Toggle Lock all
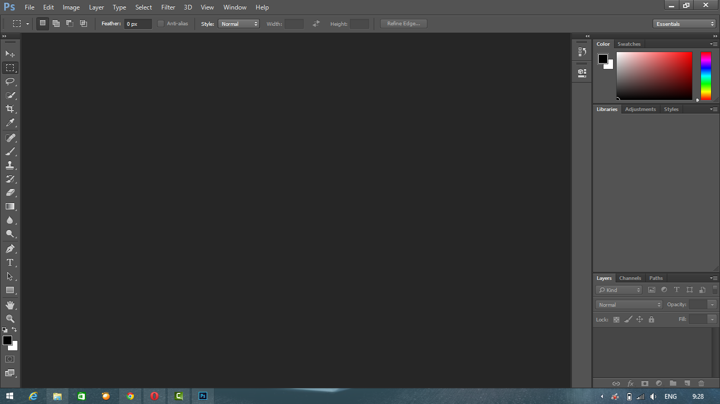 click(x=651, y=319)
